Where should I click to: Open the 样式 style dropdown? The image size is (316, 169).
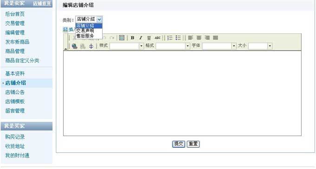[x=126, y=46]
